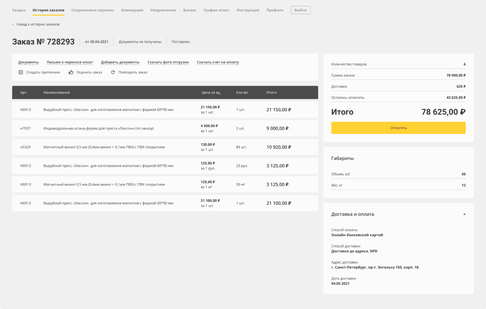Click the Выйти logout button

click(300, 10)
